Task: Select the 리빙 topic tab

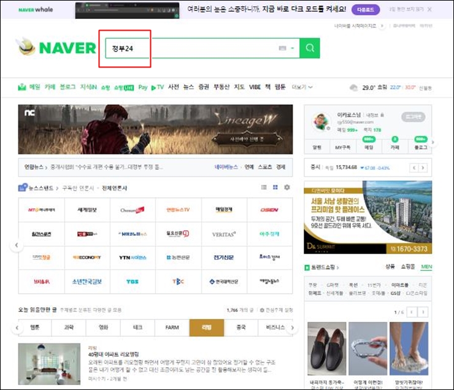Action: (x=206, y=327)
